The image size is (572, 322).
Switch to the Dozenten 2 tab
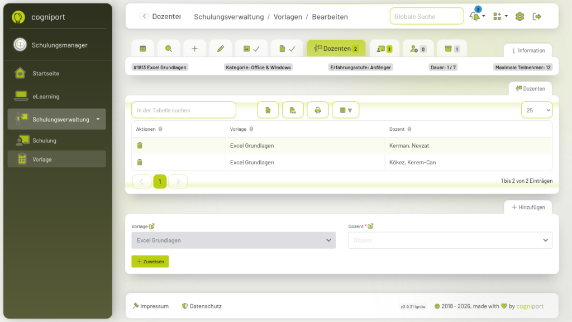coord(336,49)
